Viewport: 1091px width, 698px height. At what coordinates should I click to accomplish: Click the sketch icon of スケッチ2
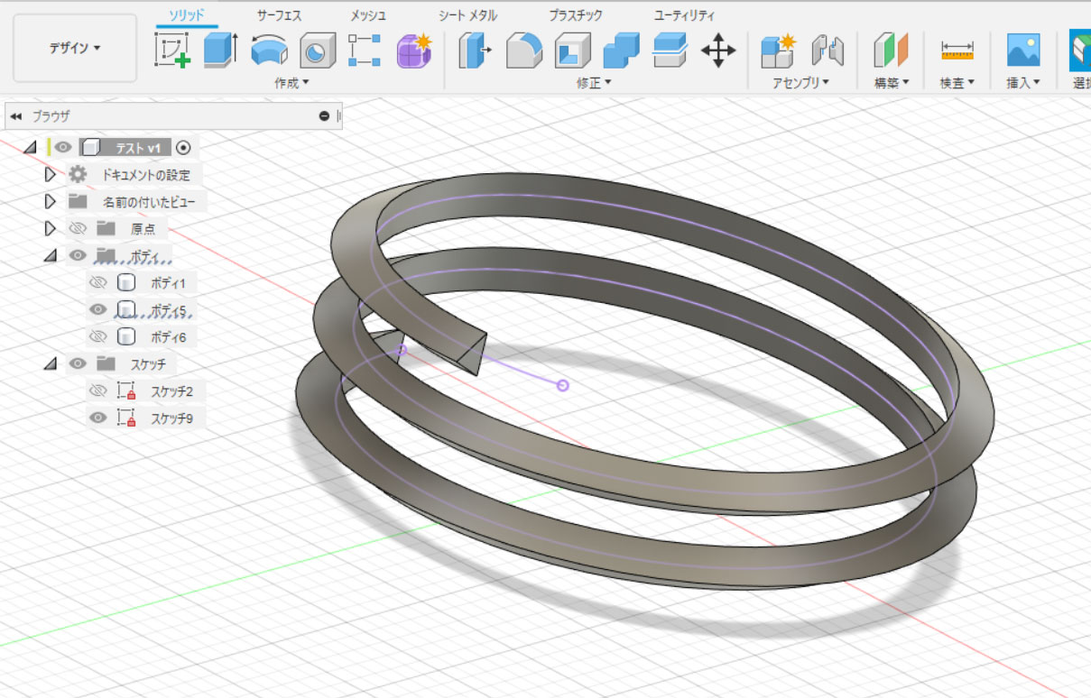coord(126,391)
